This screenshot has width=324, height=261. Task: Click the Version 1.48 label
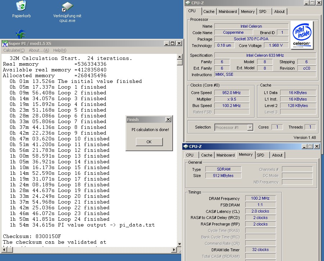click(x=305, y=138)
